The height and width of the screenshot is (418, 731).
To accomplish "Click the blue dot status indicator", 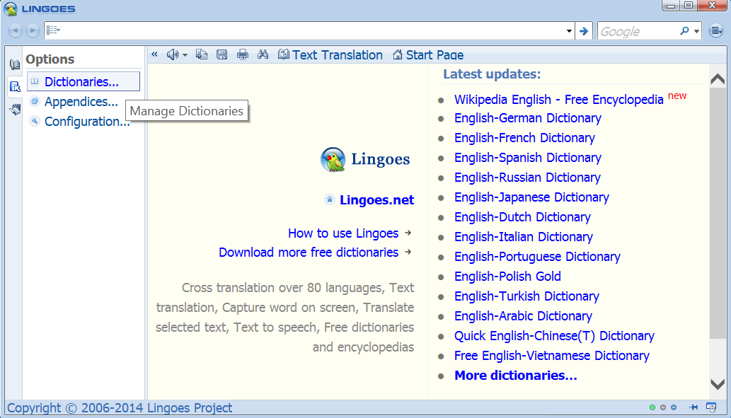I will [674, 407].
